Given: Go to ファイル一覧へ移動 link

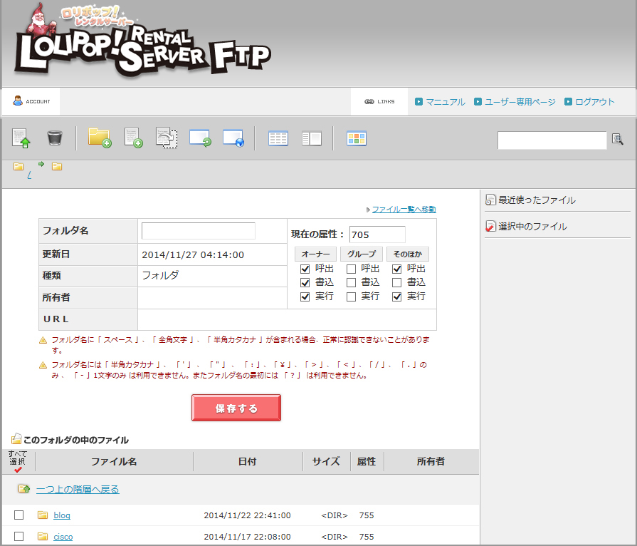Looking at the screenshot, I should 404,210.
